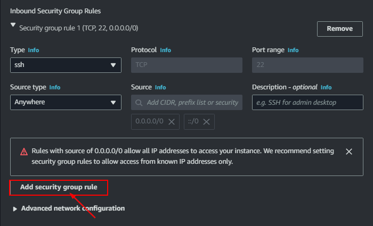This screenshot has width=373, height=226.
Task: Open Info link next to Source type
Action: click(55, 87)
